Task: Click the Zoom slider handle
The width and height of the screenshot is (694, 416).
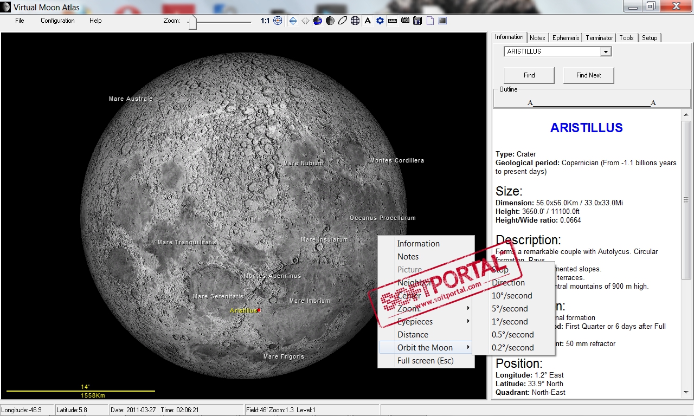Action: (x=192, y=22)
